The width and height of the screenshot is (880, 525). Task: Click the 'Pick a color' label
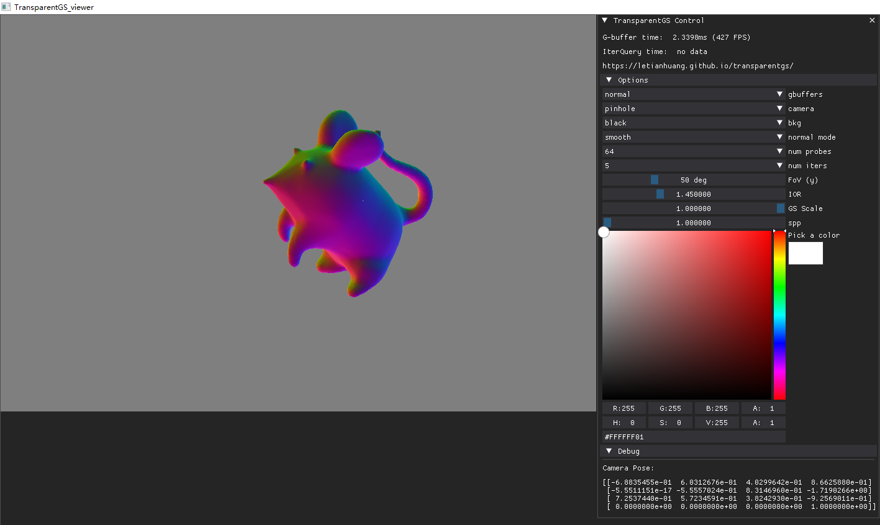pos(814,235)
